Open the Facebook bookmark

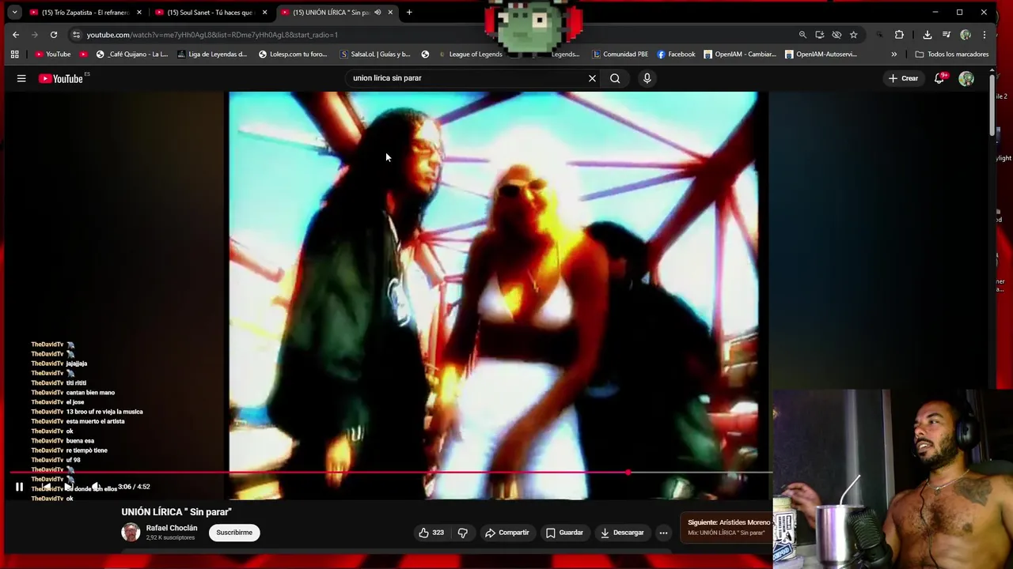pos(676,55)
